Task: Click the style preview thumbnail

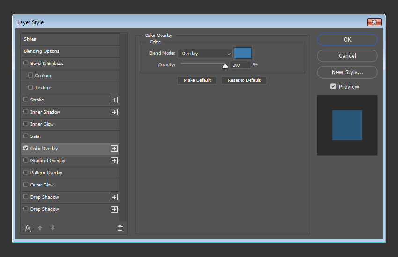Action: pyautogui.click(x=347, y=125)
